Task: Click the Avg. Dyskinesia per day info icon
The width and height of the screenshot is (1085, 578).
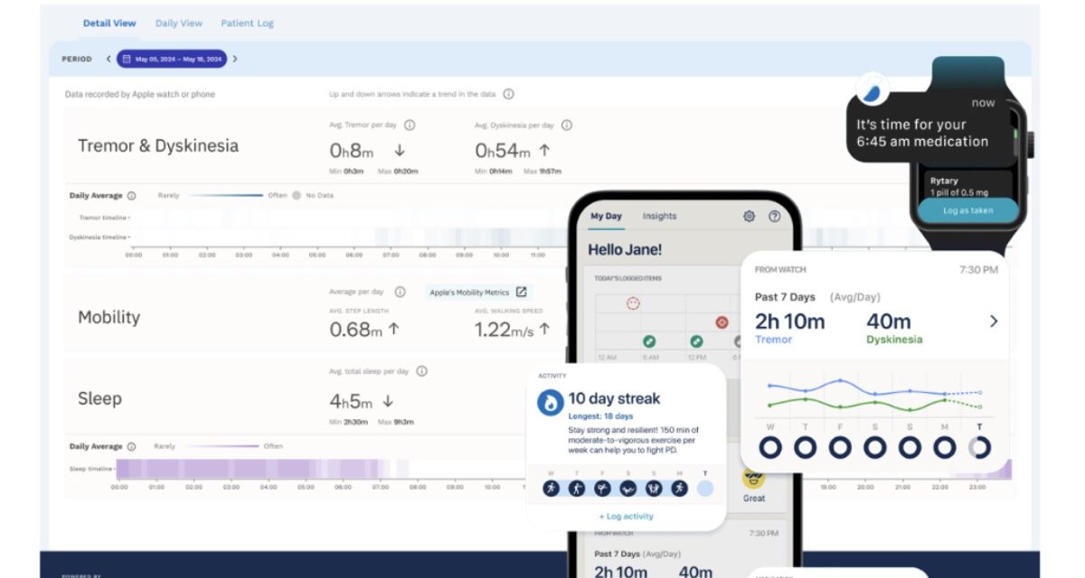Action: 567,126
